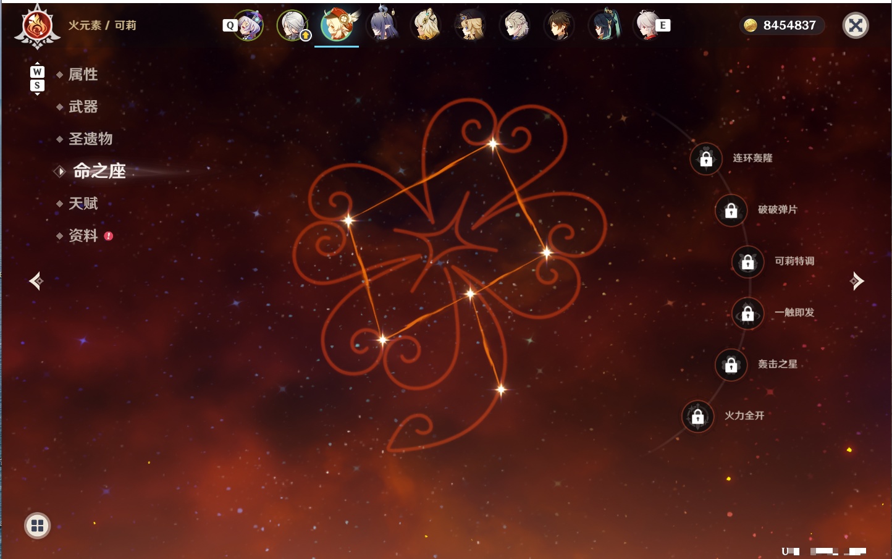This screenshot has height=559, width=892.
Task: Click the Q previous-character key icon
Action: [x=230, y=25]
